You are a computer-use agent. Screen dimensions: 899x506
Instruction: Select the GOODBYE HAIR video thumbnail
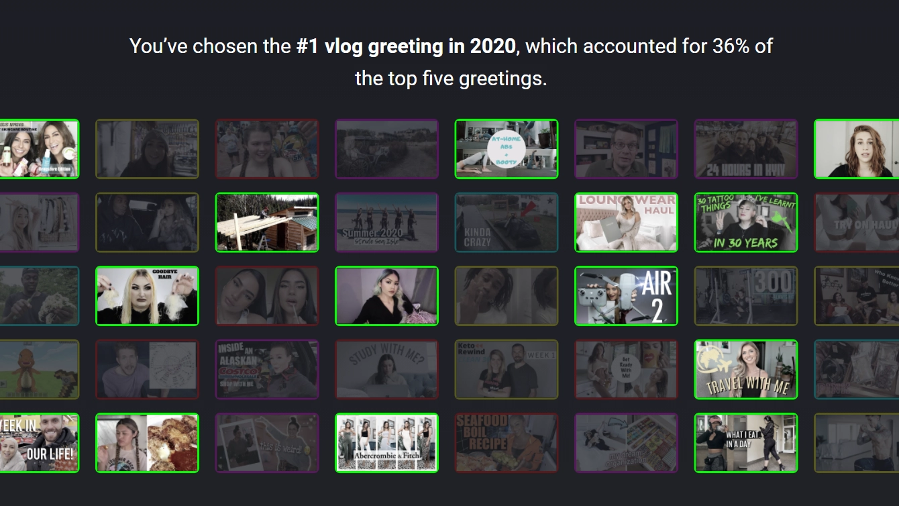tap(147, 296)
